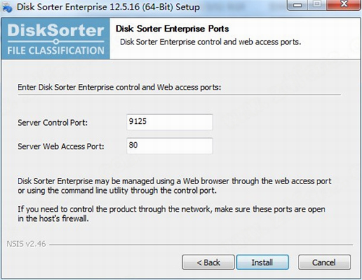Go to the previous step with Back
Viewport: 362px width, 280px height.
[x=208, y=262]
